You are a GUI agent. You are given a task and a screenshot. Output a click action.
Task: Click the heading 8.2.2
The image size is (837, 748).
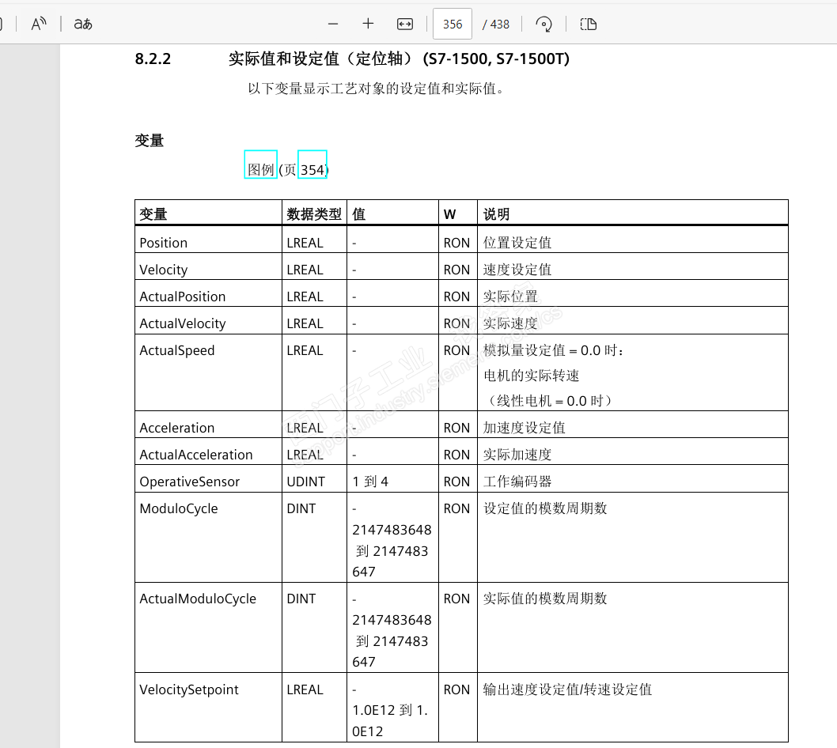point(153,59)
